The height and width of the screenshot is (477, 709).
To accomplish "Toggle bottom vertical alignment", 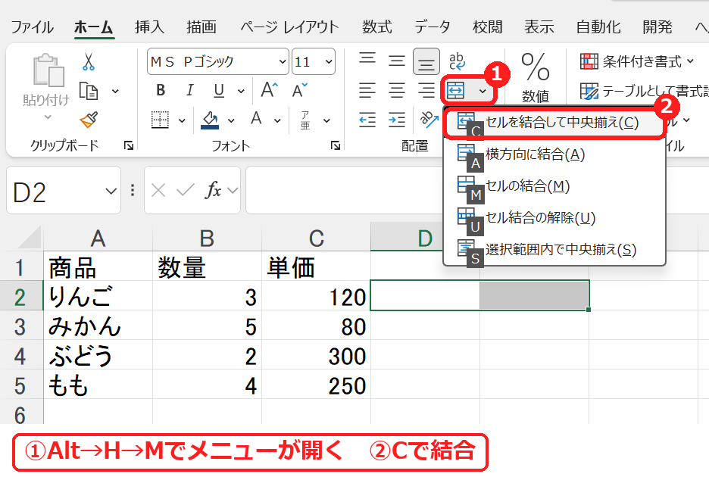I will pos(426,61).
